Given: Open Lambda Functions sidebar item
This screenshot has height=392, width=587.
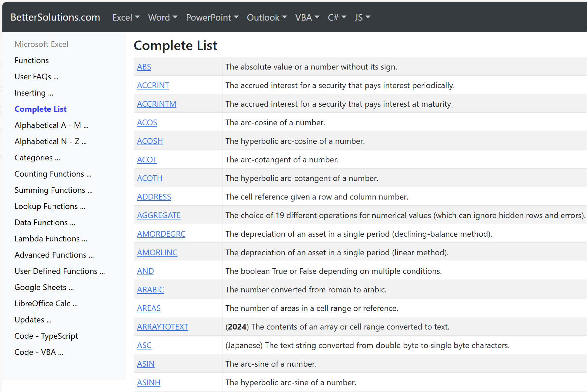Looking at the screenshot, I should 51,239.
